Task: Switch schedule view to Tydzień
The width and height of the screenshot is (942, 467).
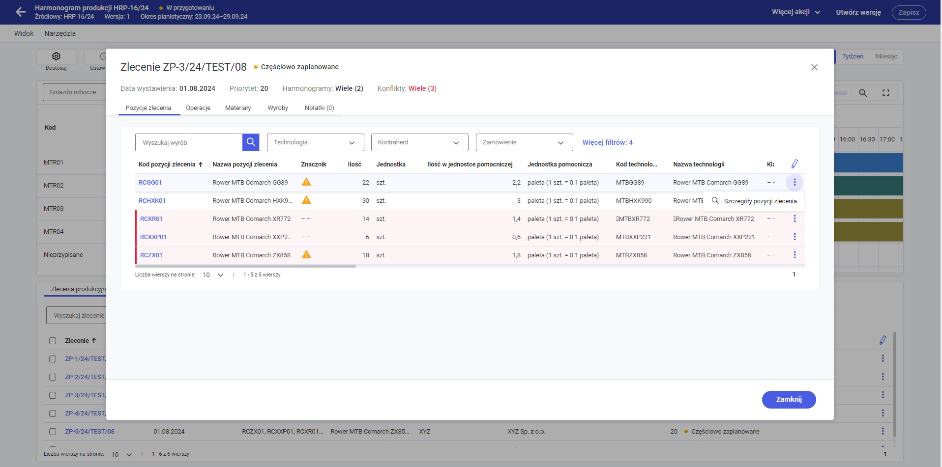Action: tap(853, 56)
